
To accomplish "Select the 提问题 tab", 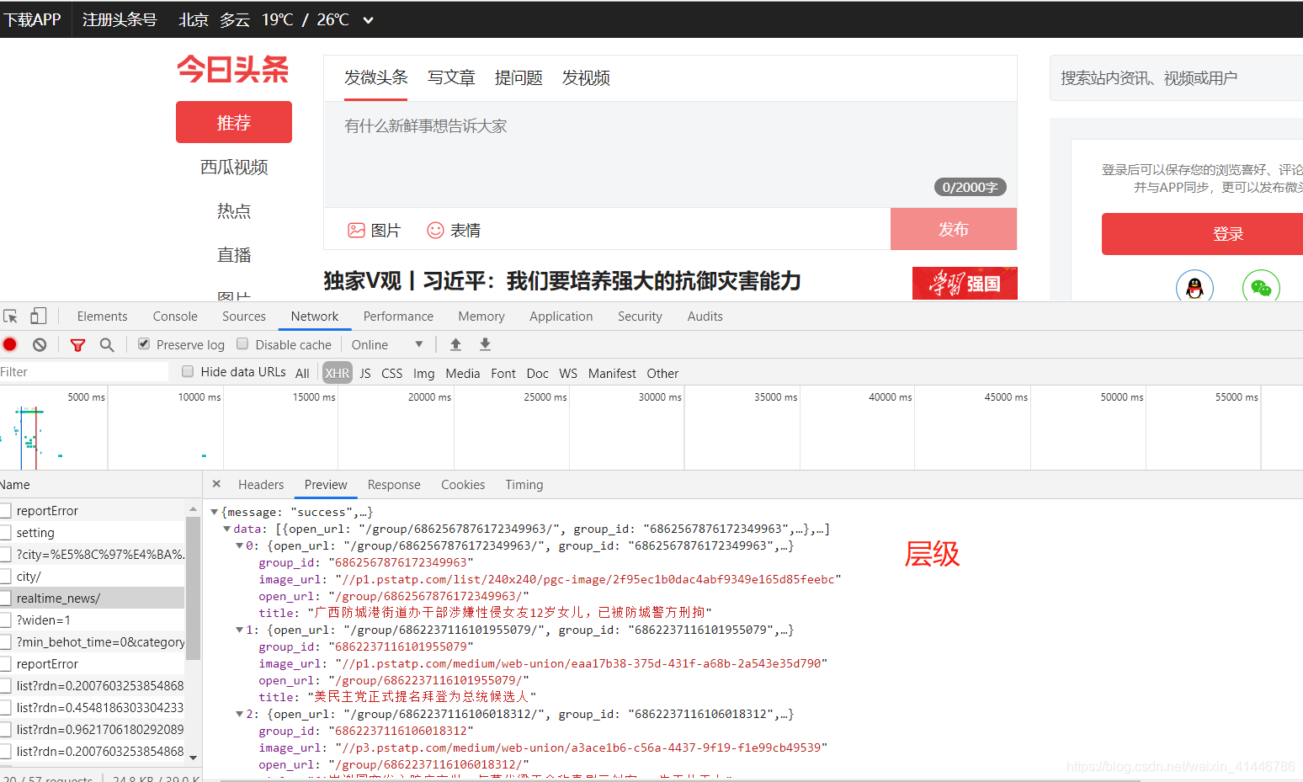I will [519, 77].
